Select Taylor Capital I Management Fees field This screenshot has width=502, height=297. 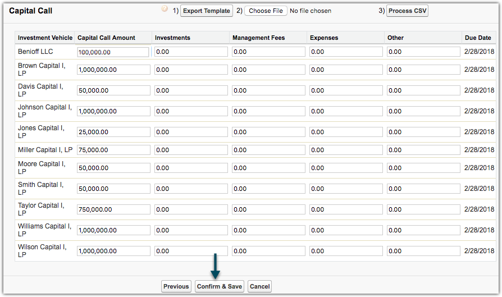(268, 209)
